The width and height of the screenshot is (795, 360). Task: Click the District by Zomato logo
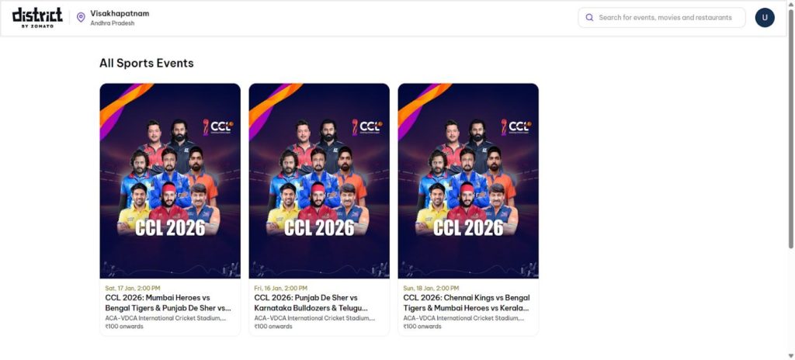tap(37, 17)
